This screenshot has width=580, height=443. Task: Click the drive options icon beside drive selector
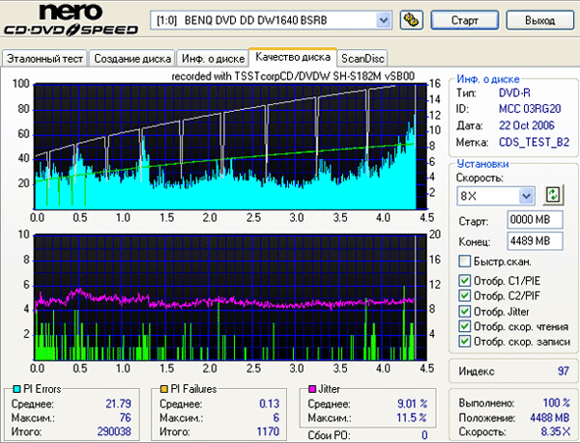click(409, 19)
